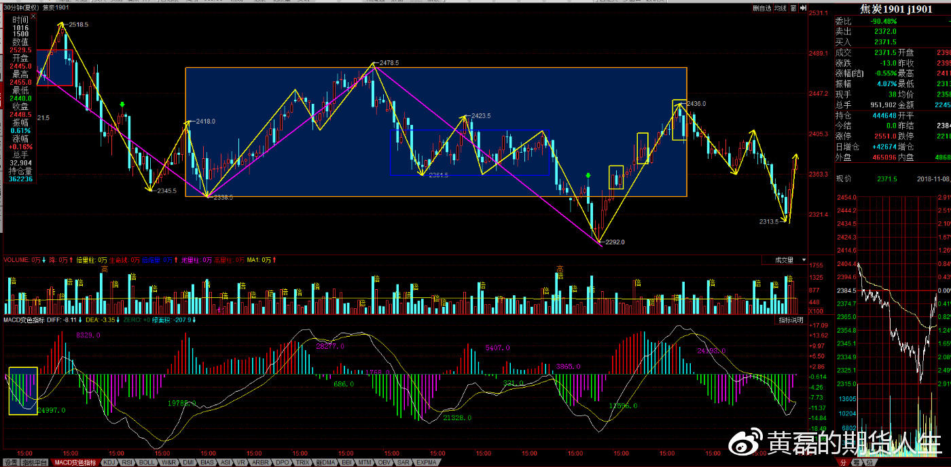Switch to the BOLL indicator tab
This screenshot has width=951, height=467.
pyautogui.click(x=146, y=462)
